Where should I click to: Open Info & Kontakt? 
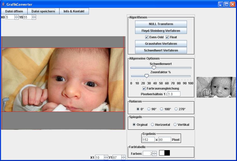[x=74, y=11]
